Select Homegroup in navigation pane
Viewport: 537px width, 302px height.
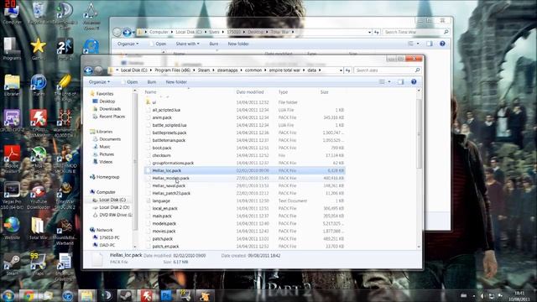pyautogui.click(x=107, y=177)
